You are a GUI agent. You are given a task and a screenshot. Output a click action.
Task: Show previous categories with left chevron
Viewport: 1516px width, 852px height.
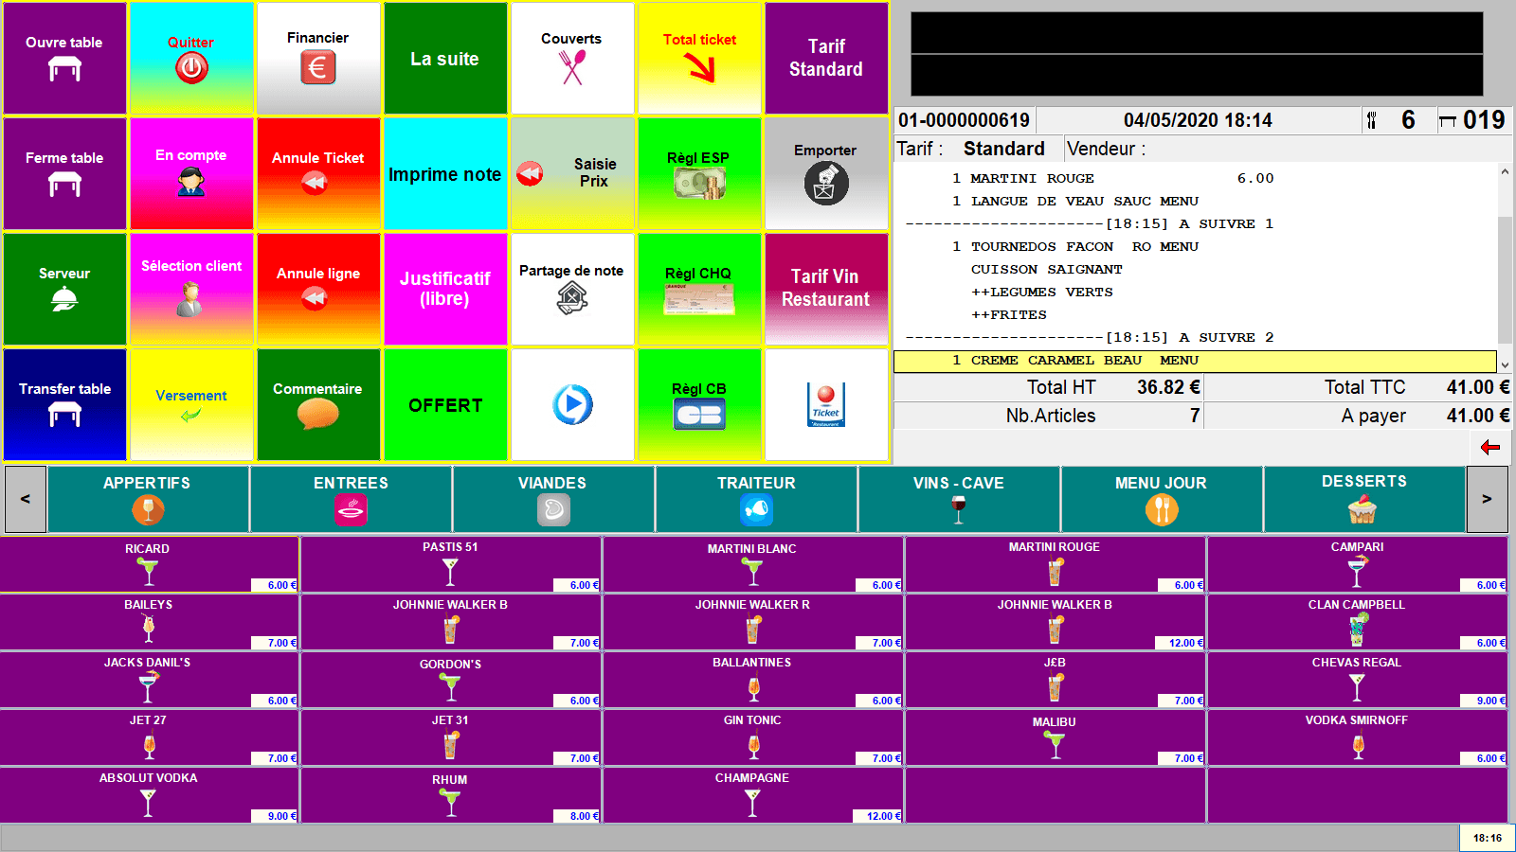point(26,499)
